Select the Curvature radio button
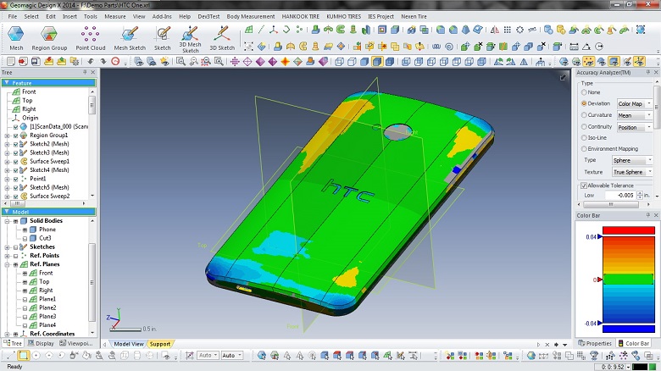 click(584, 115)
